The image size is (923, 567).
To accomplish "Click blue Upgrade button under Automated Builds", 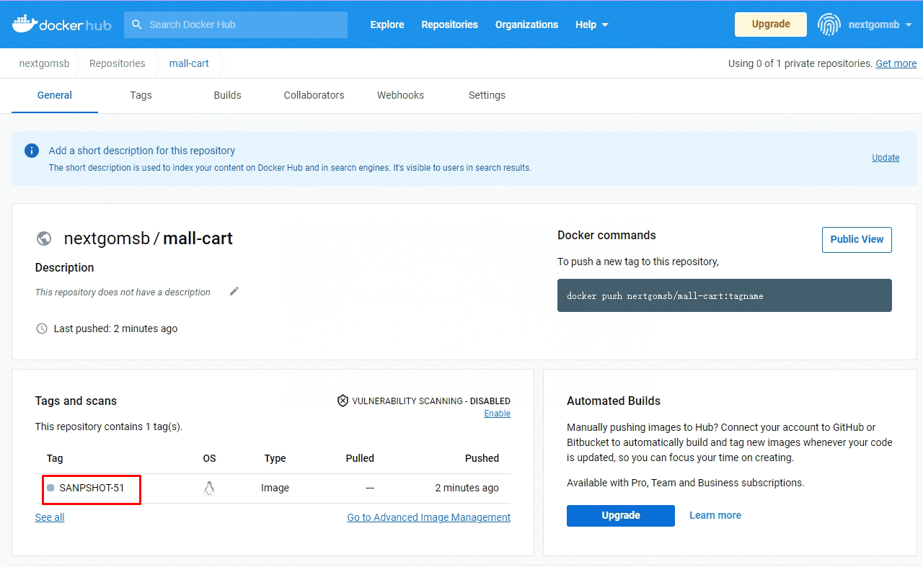I will 621,516.
